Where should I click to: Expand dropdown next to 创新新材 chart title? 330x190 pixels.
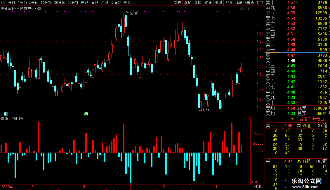(x=39, y=8)
